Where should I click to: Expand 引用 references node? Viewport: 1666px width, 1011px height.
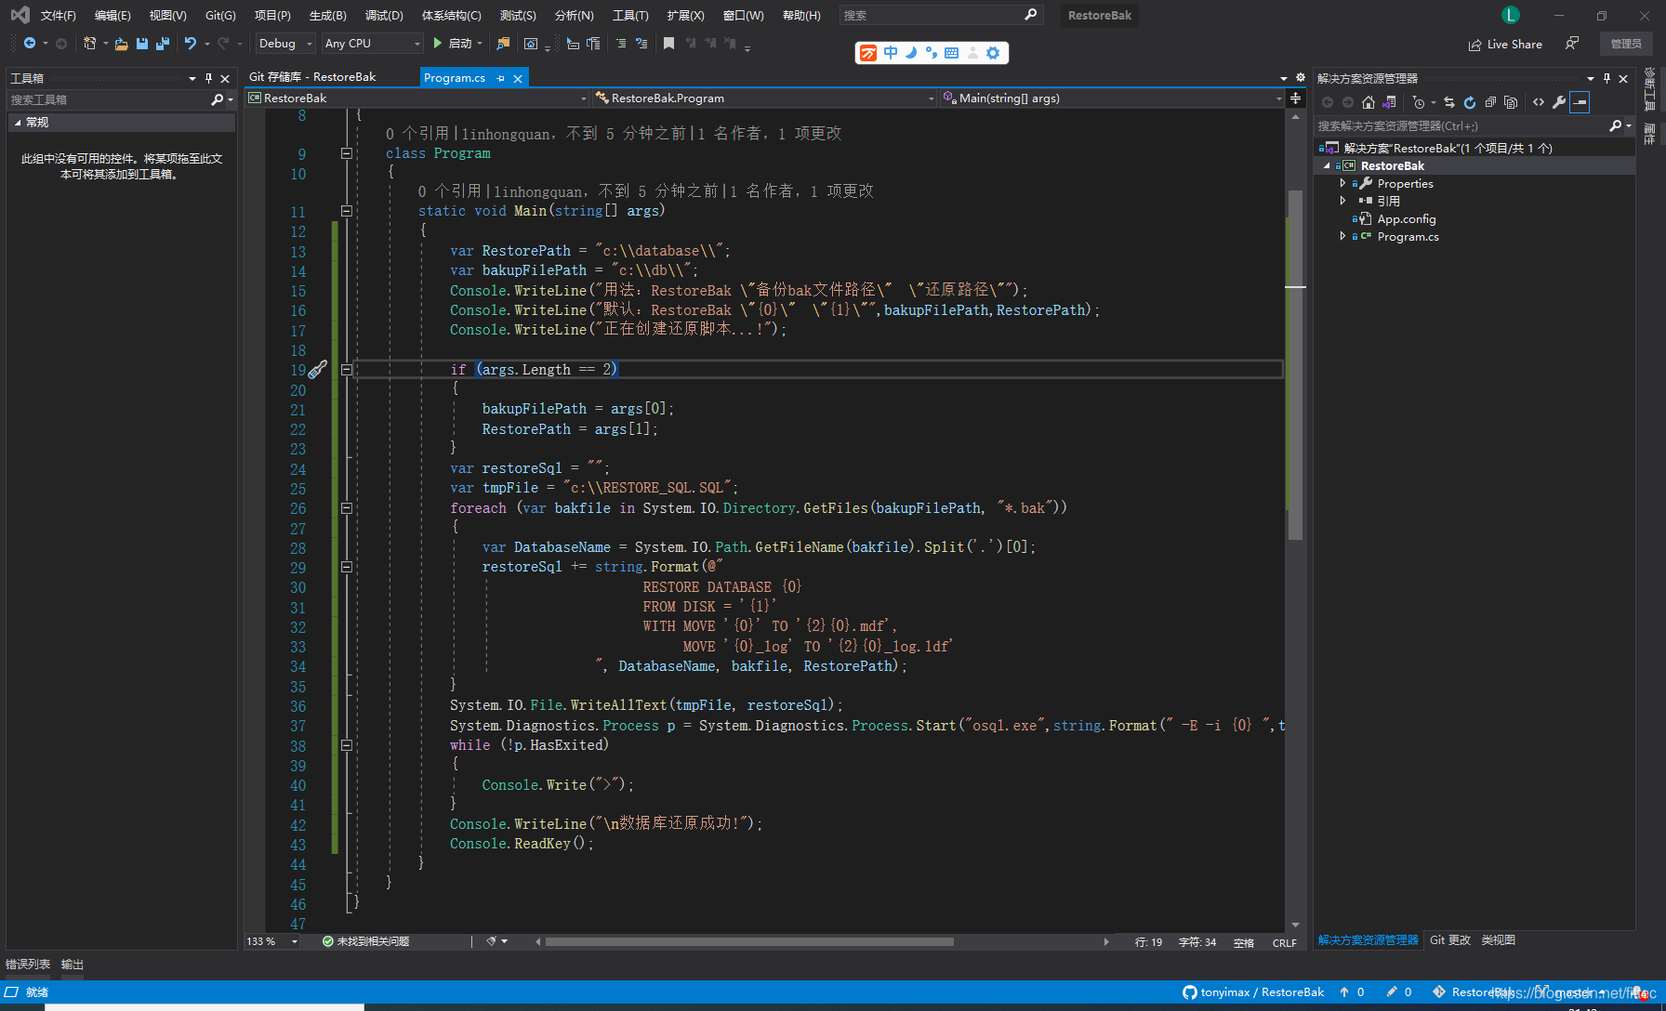pos(1342,201)
